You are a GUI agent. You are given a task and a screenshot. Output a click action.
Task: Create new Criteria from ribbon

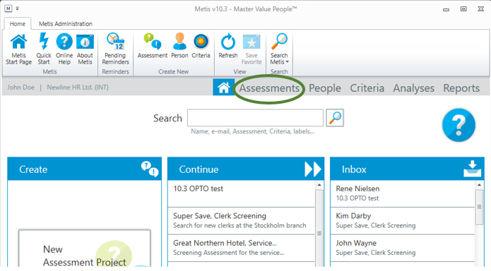(x=201, y=46)
